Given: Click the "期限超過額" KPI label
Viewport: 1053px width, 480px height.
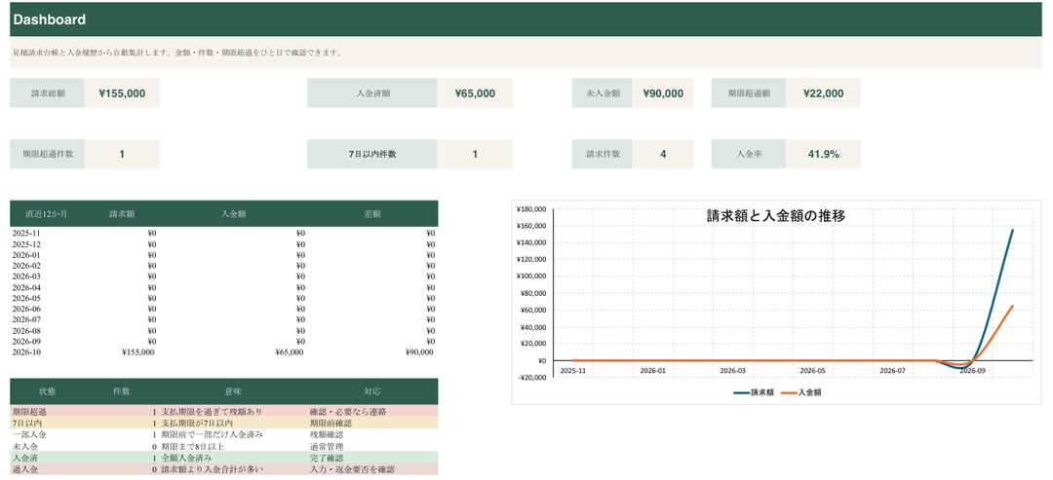Looking at the screenshot, I should (749, 93).
